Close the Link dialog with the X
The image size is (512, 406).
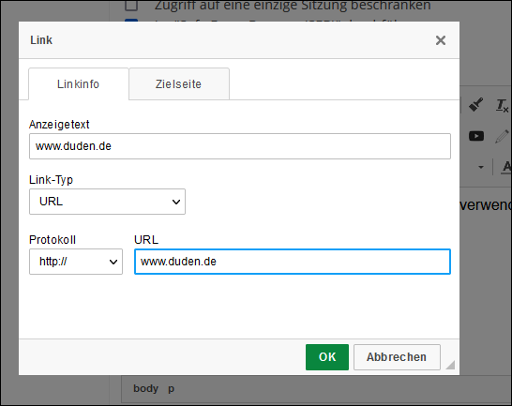click(x=441, y=40)
